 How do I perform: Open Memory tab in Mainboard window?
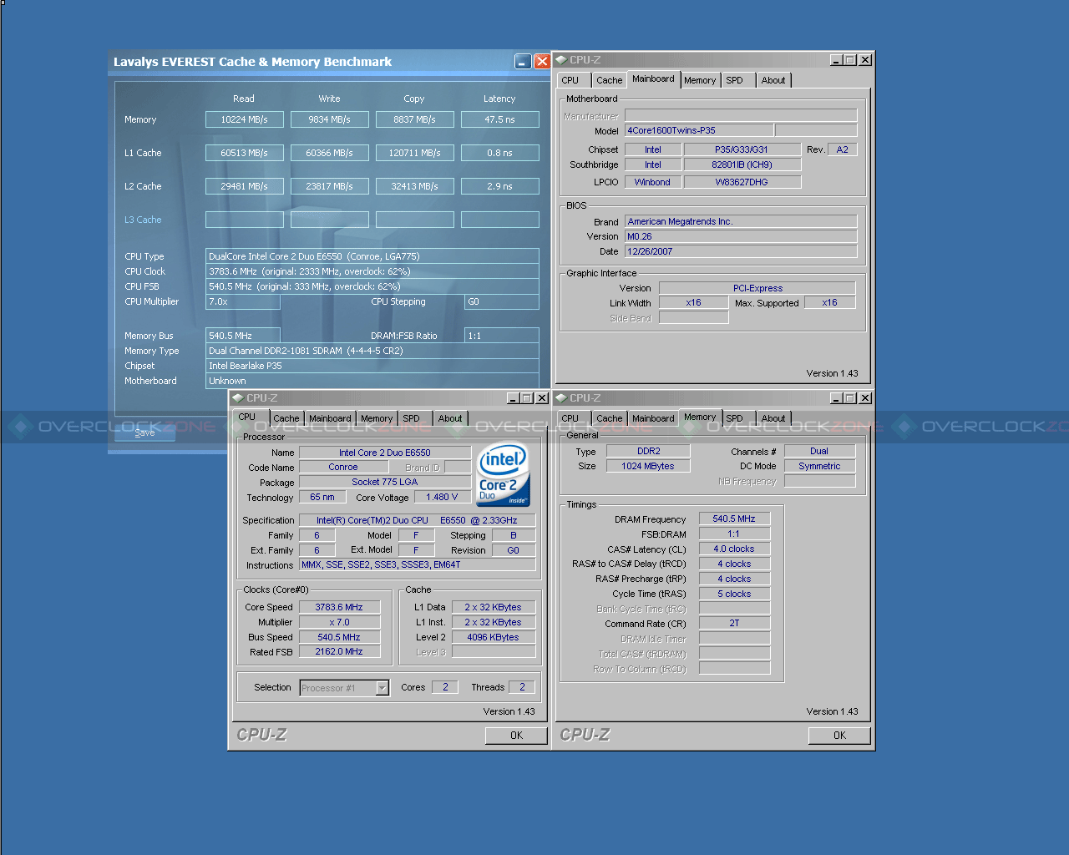700,81
